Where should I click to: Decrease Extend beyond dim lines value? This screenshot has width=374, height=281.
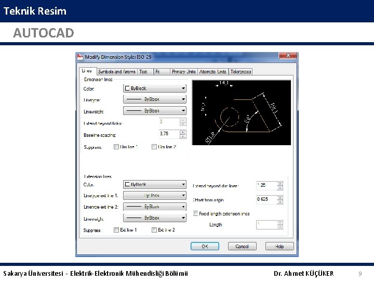click(280, 188)
